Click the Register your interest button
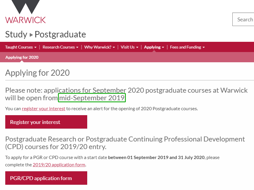The image size is (254, 190). point(46,122)
